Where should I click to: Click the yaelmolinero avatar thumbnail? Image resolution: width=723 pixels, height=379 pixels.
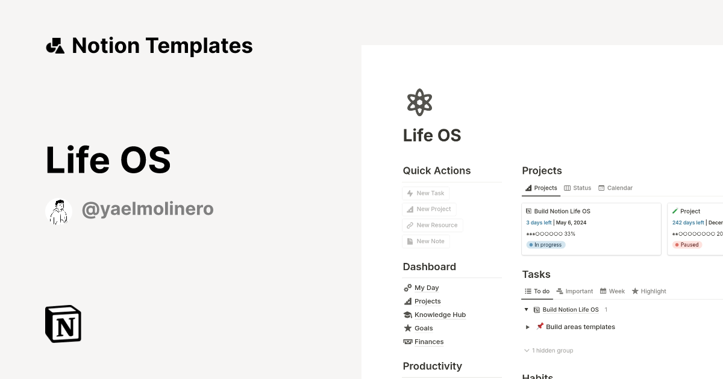(58, 211)
